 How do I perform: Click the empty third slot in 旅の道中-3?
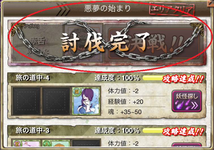click(x=86, y=143)
